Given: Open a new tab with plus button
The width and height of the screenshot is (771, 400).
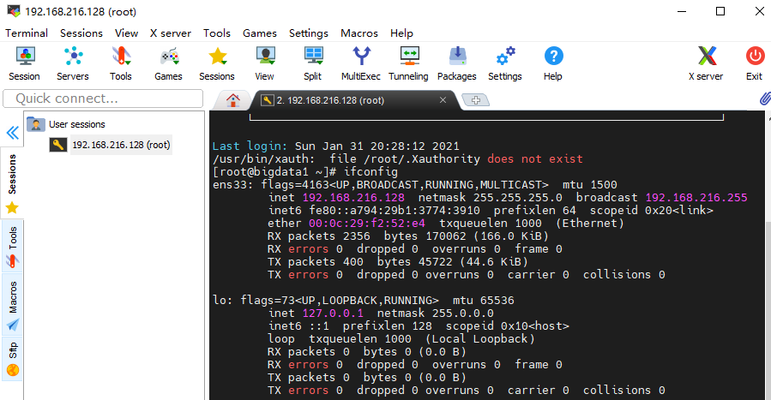Looking at the screenshot, I should (475, 100).
